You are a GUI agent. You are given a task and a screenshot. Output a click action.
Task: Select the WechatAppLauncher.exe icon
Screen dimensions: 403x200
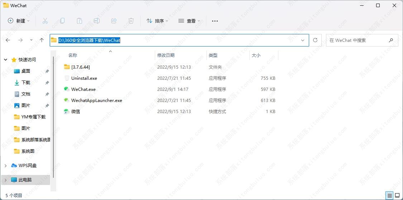point(67,101)
